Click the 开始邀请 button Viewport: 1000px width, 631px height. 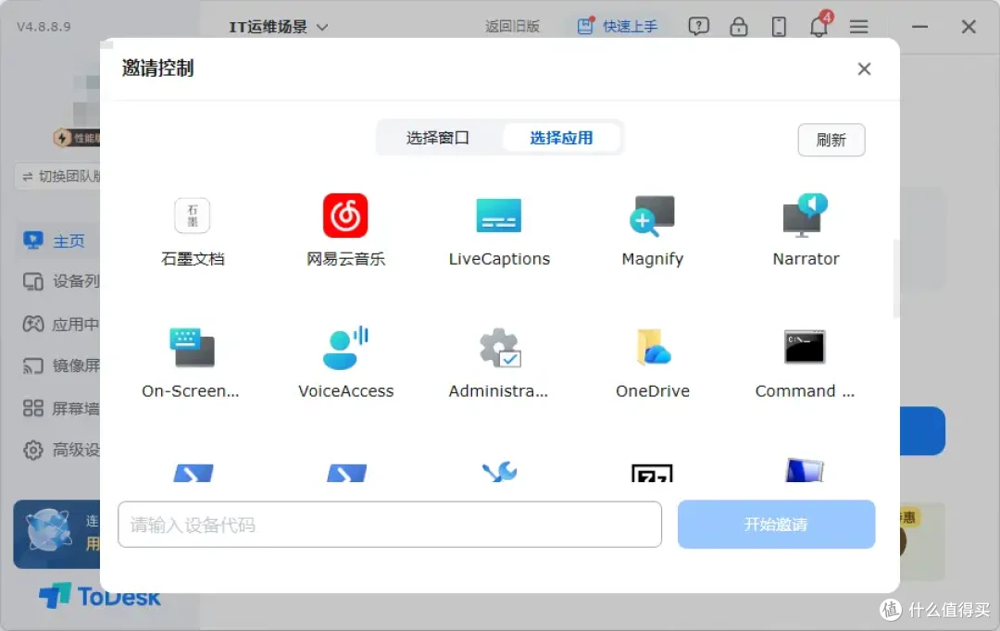776,524
